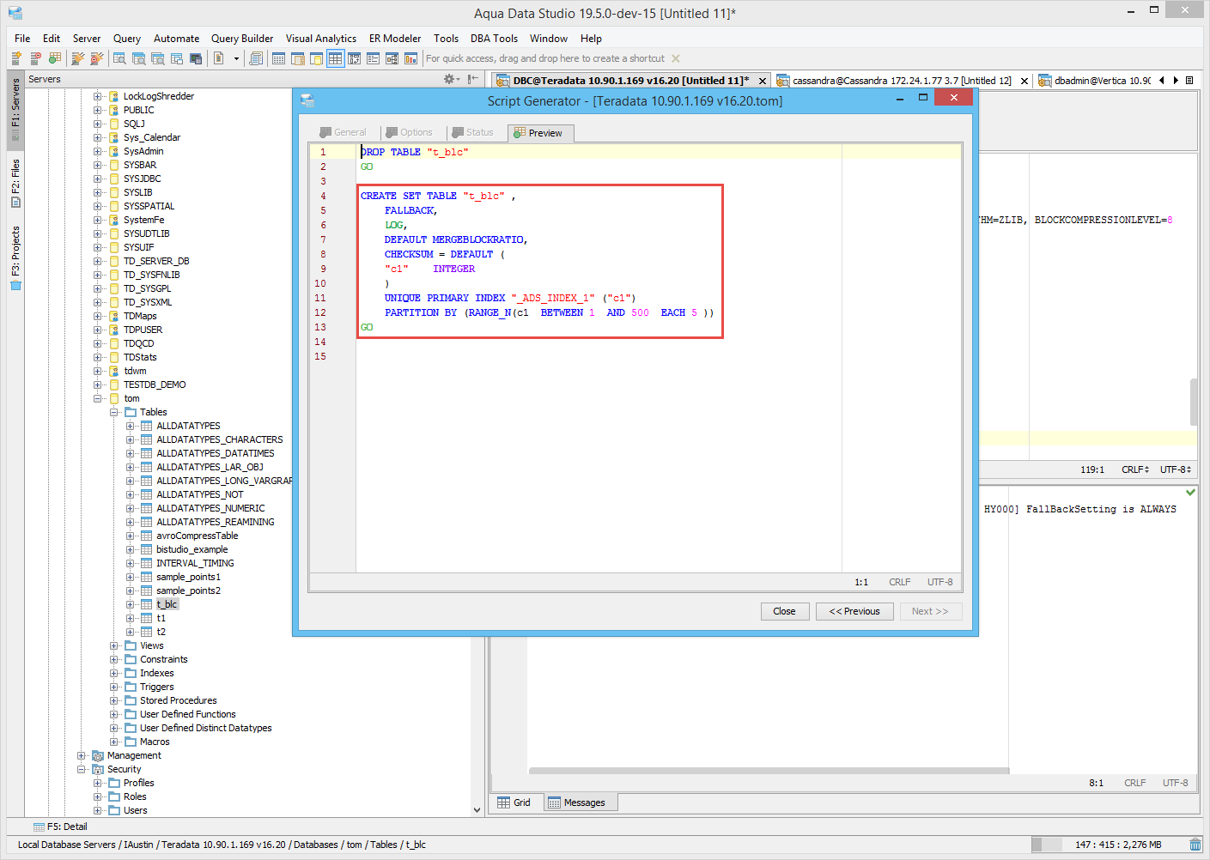Expand the Constraints folder
Screen dimensions: 1210x860
(x=113, y=659)
